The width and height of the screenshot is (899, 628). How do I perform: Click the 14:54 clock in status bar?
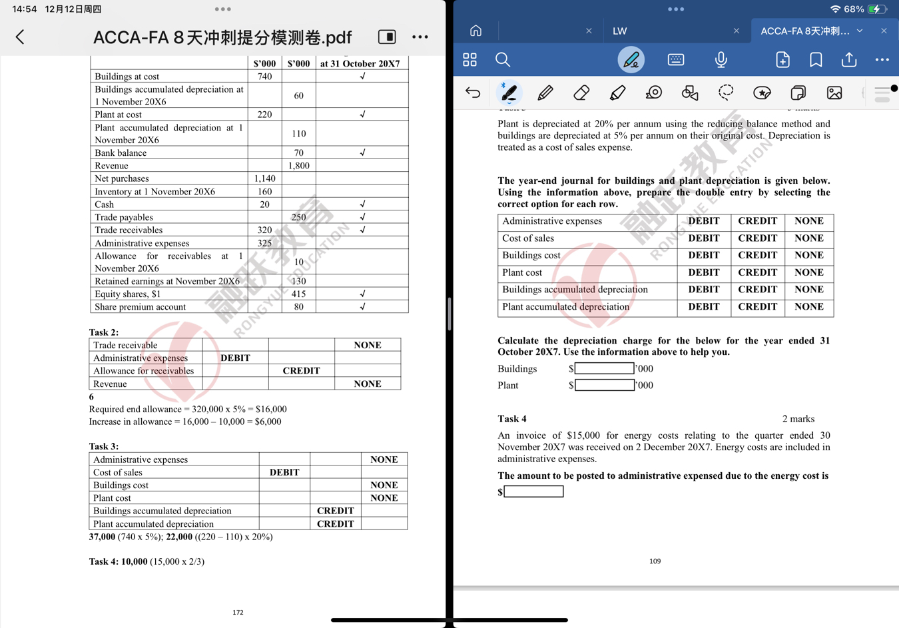pos(24,9)
